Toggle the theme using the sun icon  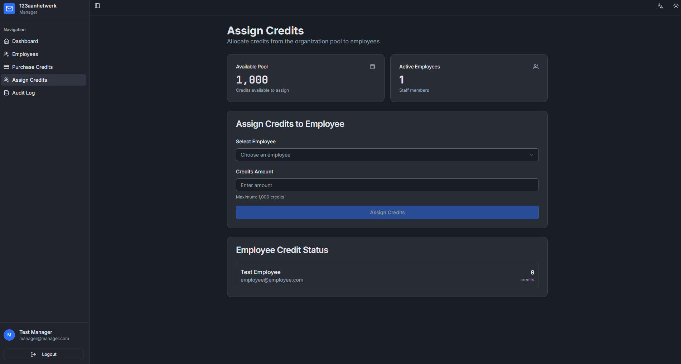(676, 6)
